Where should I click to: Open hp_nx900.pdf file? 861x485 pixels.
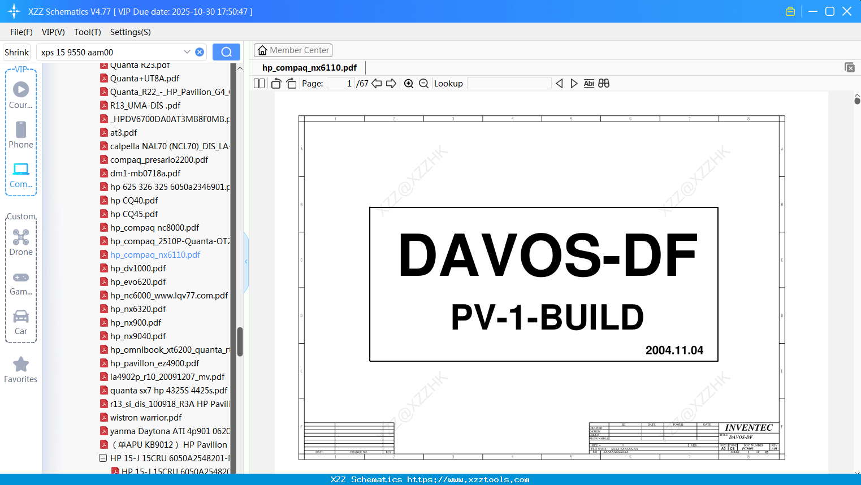pyautogui.click(x=136, y=323)
